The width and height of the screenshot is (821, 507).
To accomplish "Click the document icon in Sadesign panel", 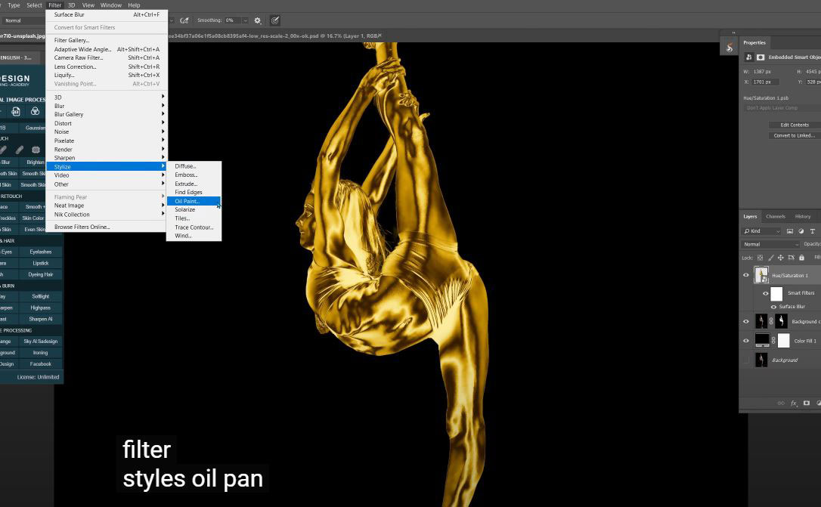I will 16,111.
